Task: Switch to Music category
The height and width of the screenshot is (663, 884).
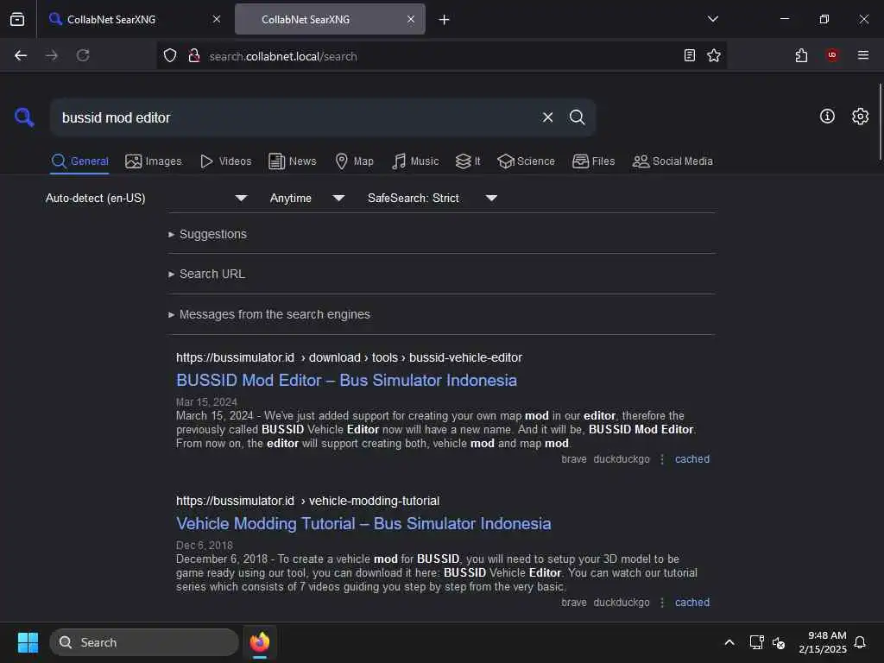Action: (x=415, y=161)
